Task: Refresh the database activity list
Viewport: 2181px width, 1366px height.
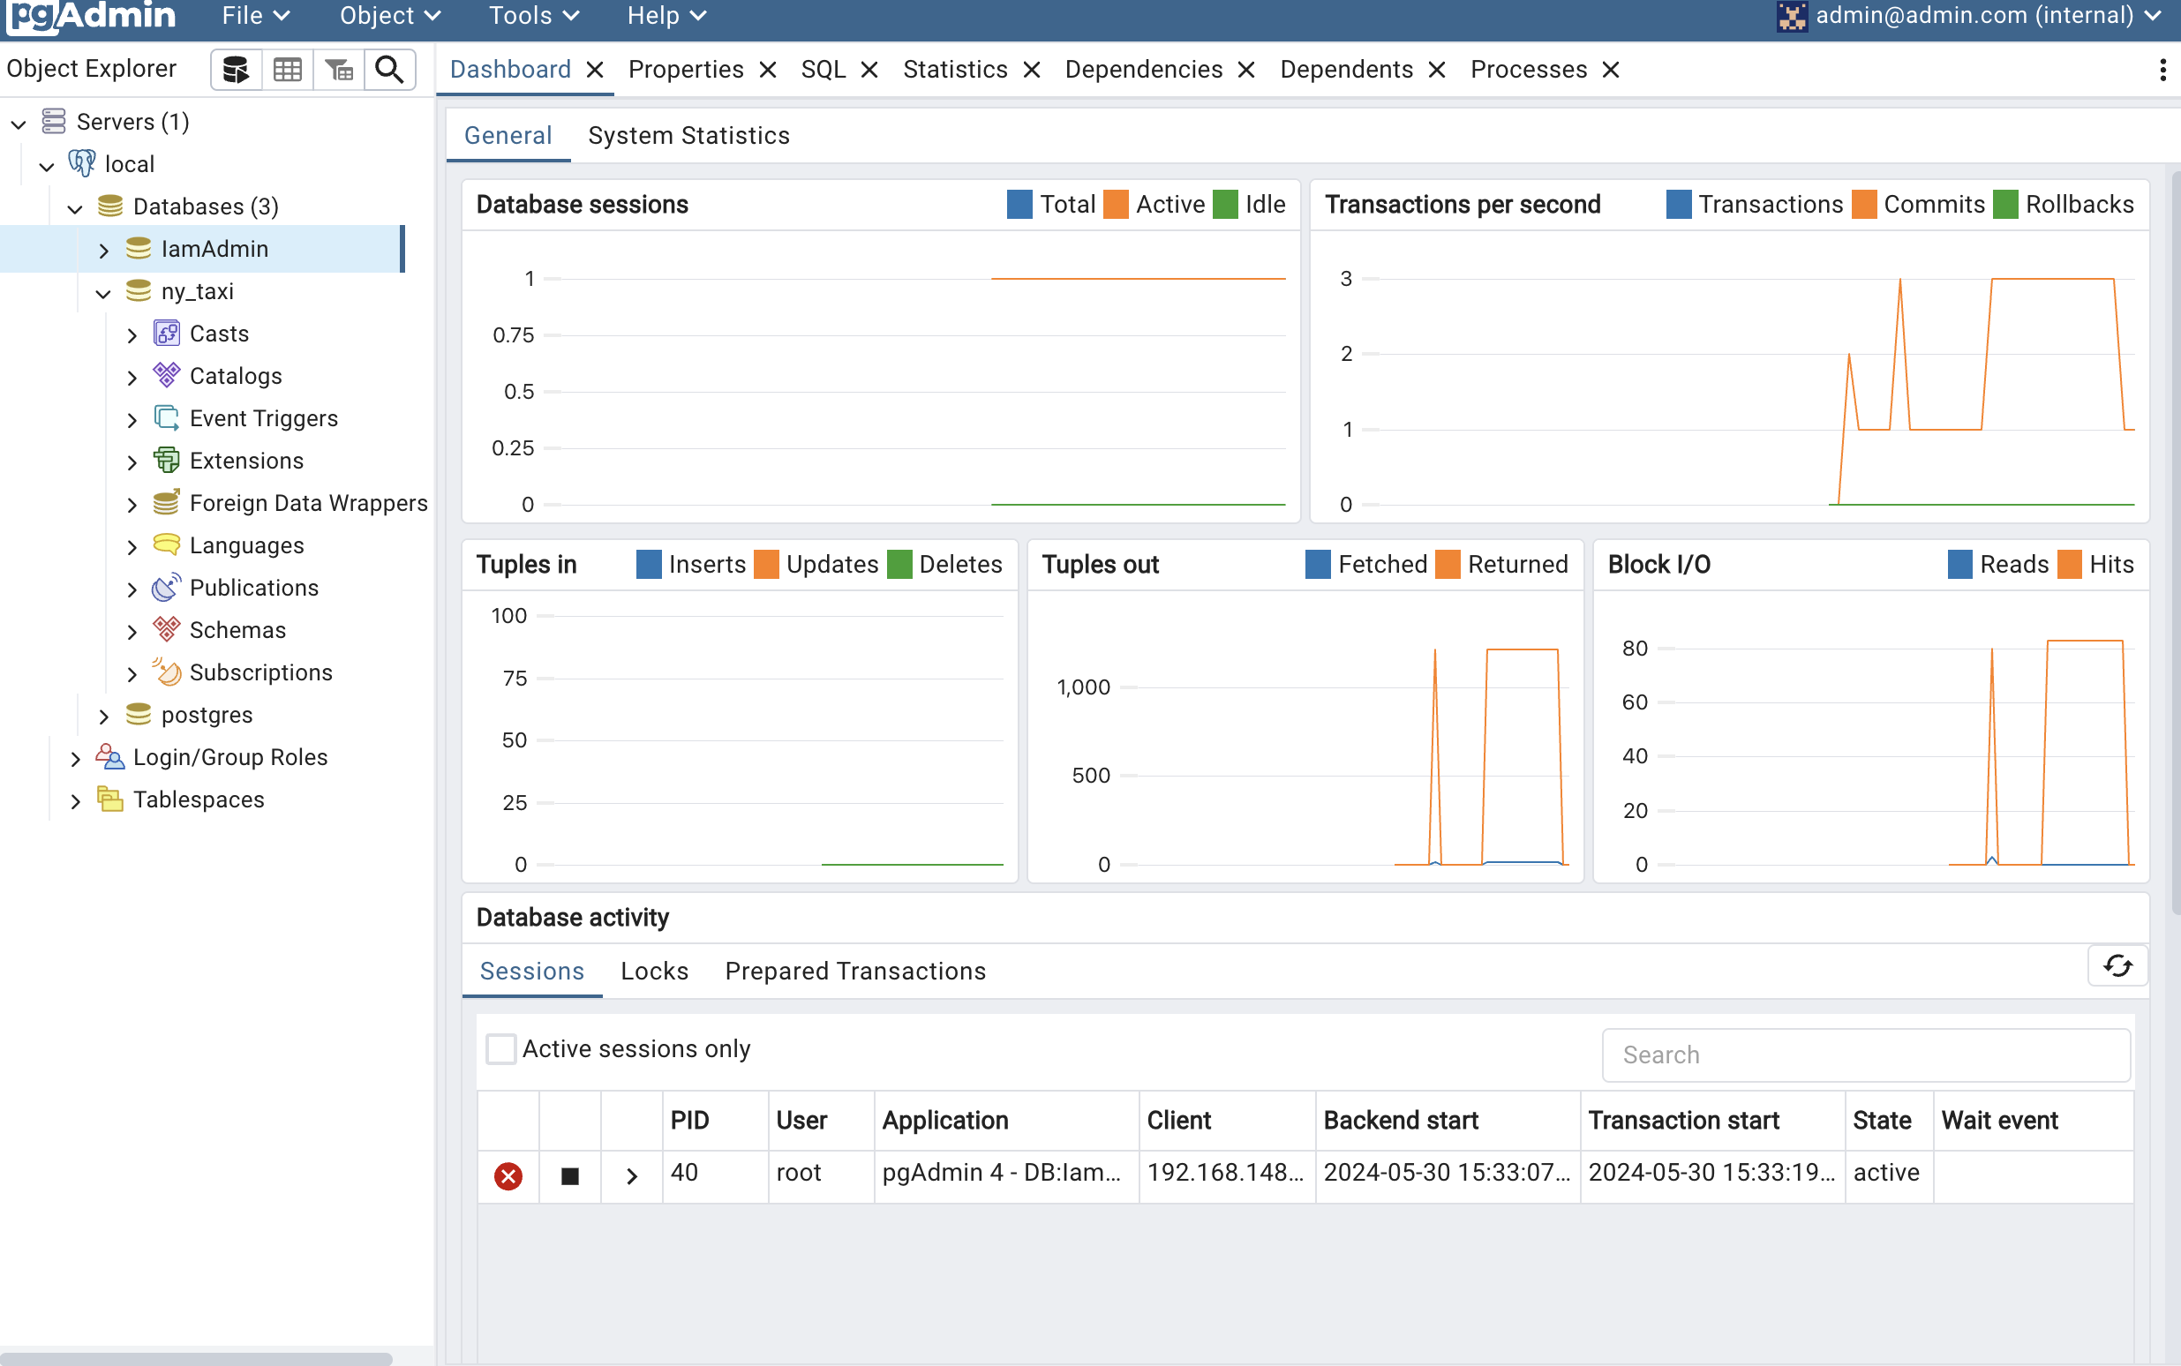Action: 2117,966
